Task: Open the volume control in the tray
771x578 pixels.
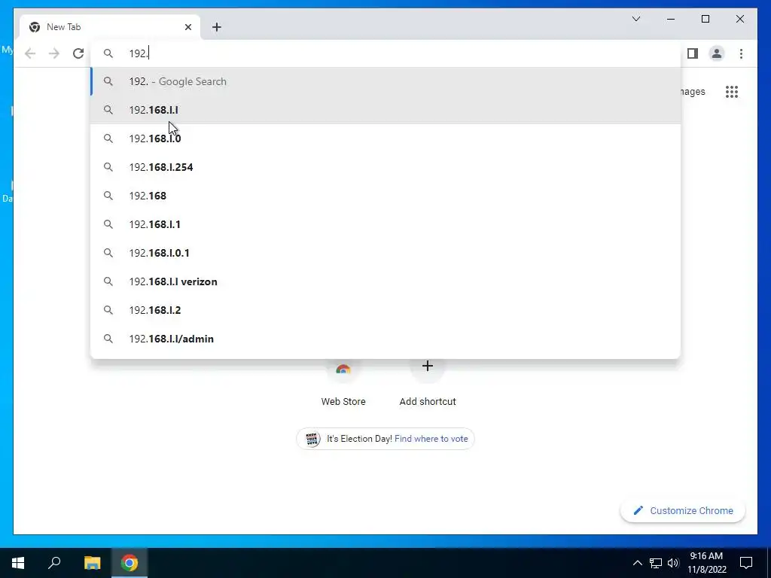Action: (673, 563)
